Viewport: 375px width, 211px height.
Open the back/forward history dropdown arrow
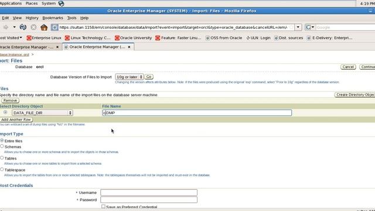click(14, 28)
